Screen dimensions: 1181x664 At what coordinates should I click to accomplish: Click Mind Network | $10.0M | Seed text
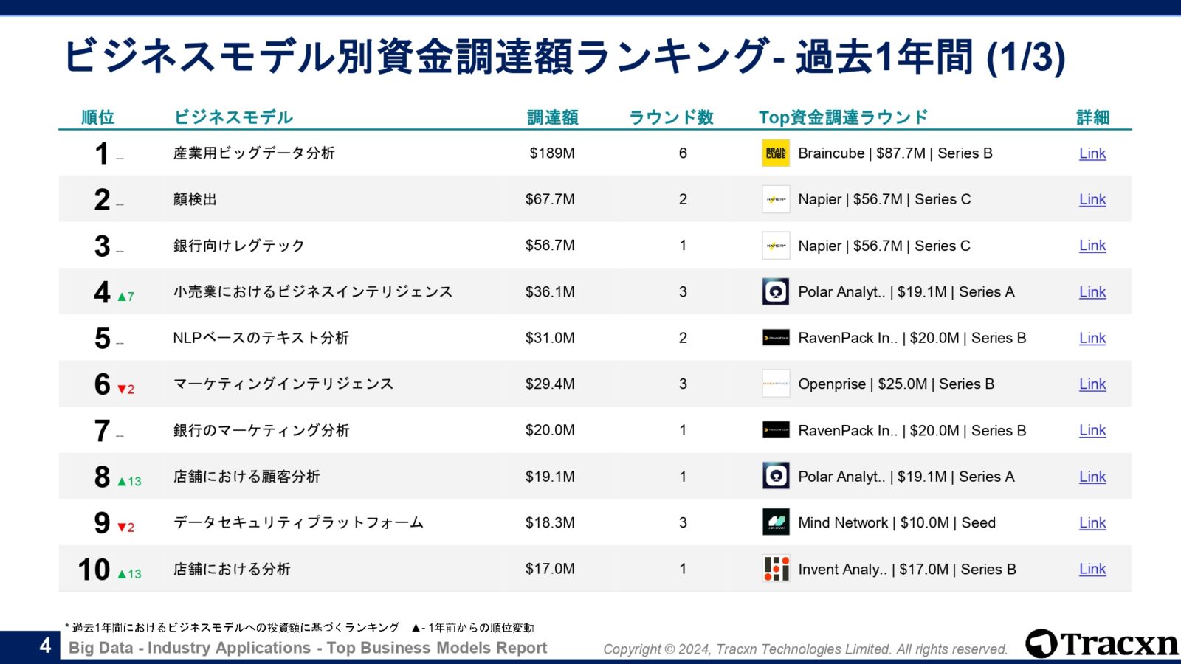pyautogui.click(x=897, y=522)
